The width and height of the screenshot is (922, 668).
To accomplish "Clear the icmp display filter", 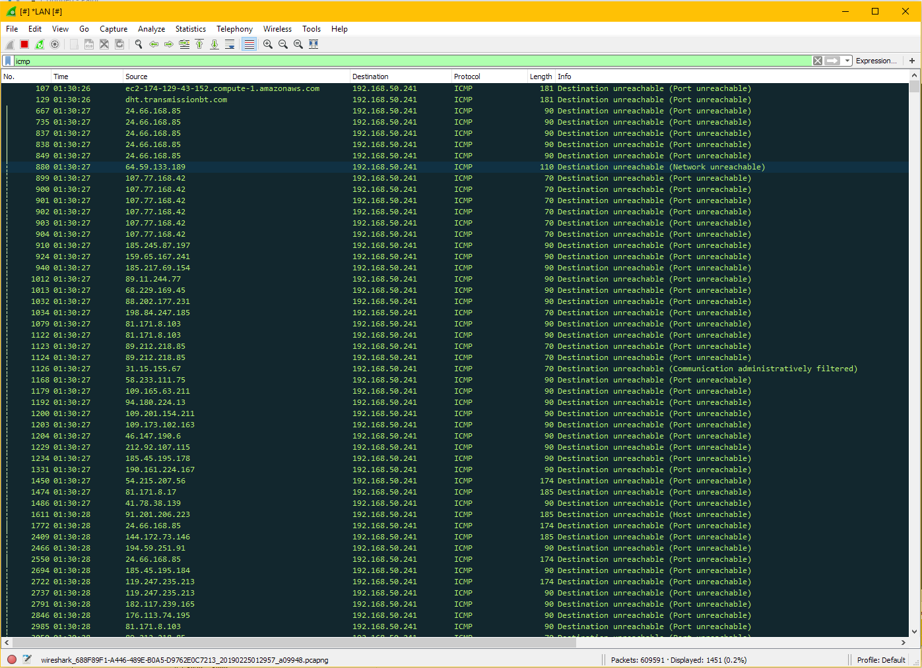I will (x=818, y=61).
